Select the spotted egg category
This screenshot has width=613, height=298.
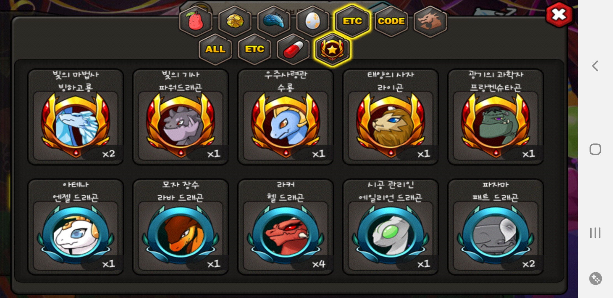pos(313,21)
